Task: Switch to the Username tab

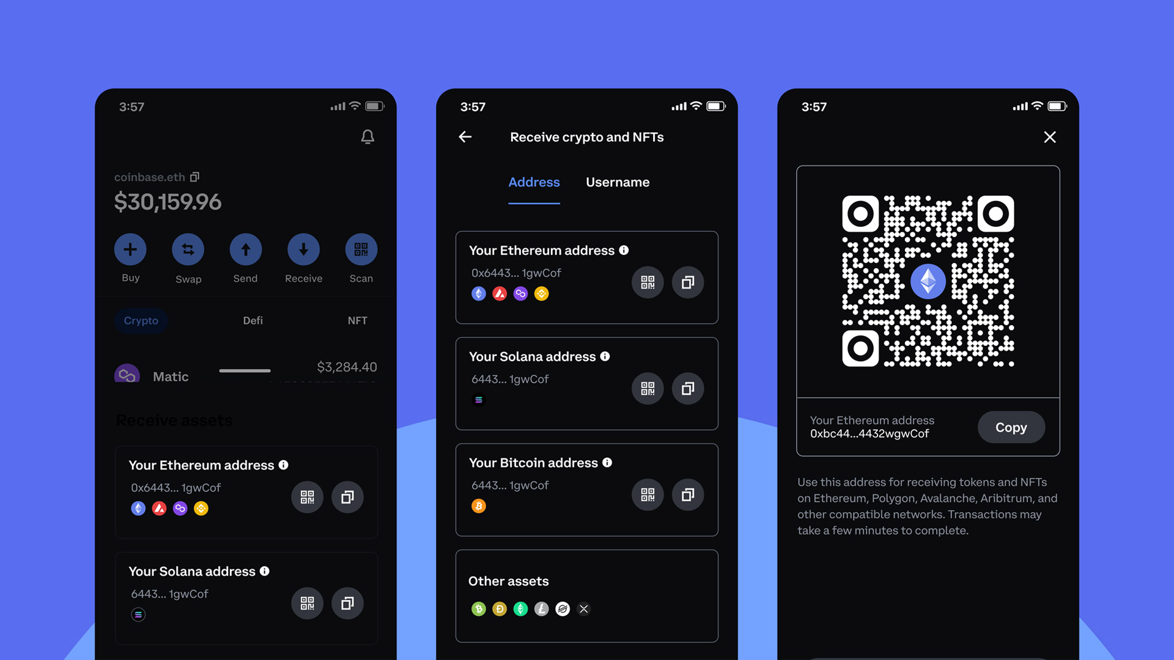Action: [618, 182]
